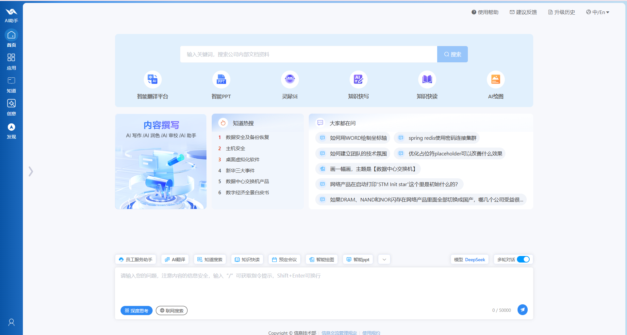The width and height of the screenshot is (627, 335).
Task: Toggle the 多轮对话 switch off
Action: pyautogui.click(x=523, y=259)
